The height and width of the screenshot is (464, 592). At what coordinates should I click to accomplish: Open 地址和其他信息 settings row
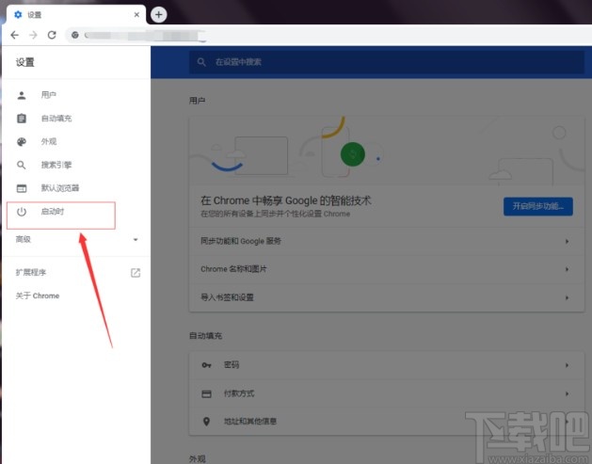coord(386,422)
